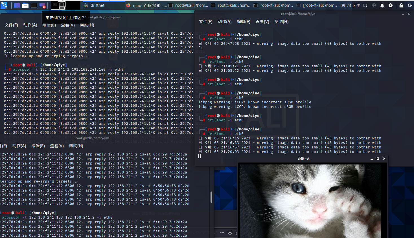Open the power manager tray icon
This screenshot has width=414, height=238.
coord(391,5)
